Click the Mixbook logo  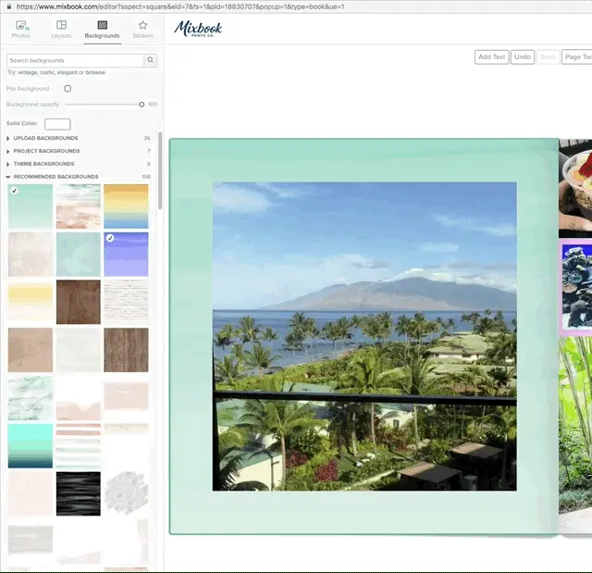tap(198, 29)
